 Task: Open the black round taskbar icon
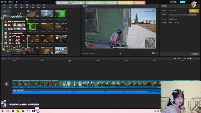[x=13, y=111]
